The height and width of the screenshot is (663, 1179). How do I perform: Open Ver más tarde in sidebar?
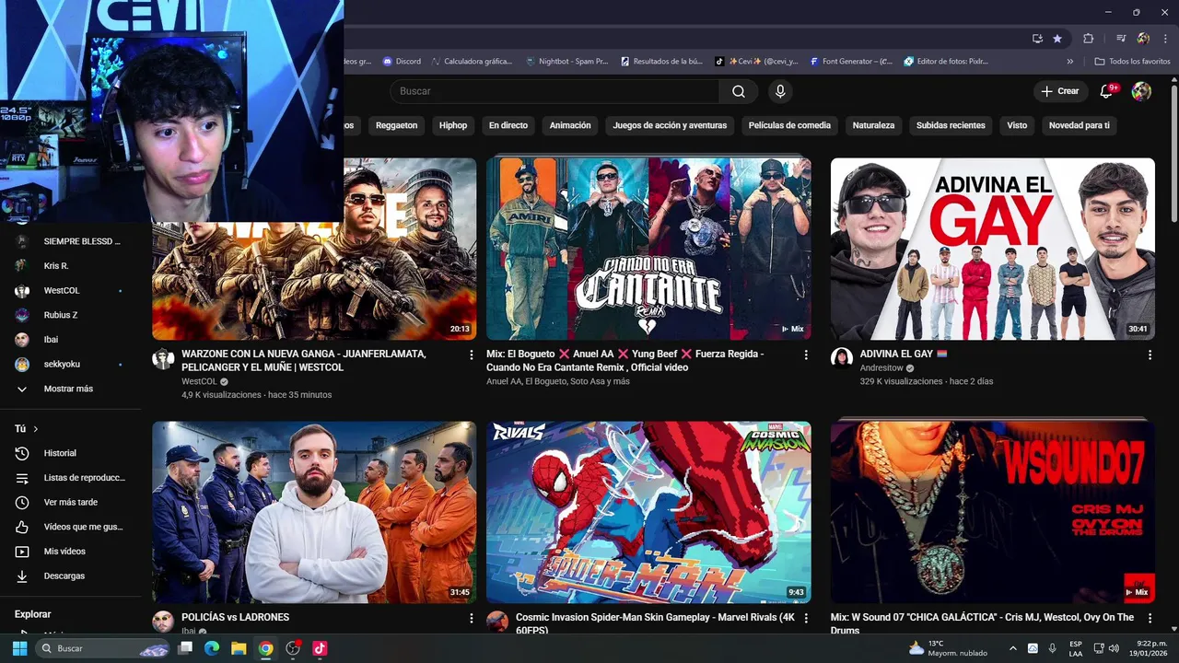pyautogui.click(x=72, y=502)
